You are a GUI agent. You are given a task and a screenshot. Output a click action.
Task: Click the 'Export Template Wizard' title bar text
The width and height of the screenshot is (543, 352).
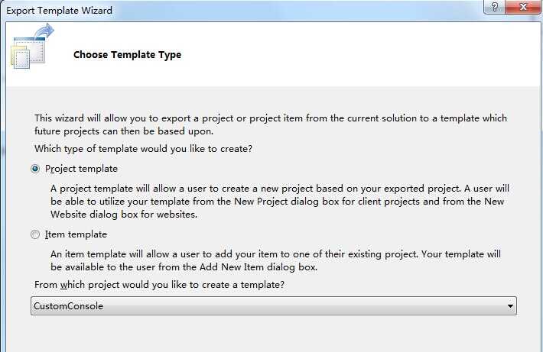pos(59,11)
